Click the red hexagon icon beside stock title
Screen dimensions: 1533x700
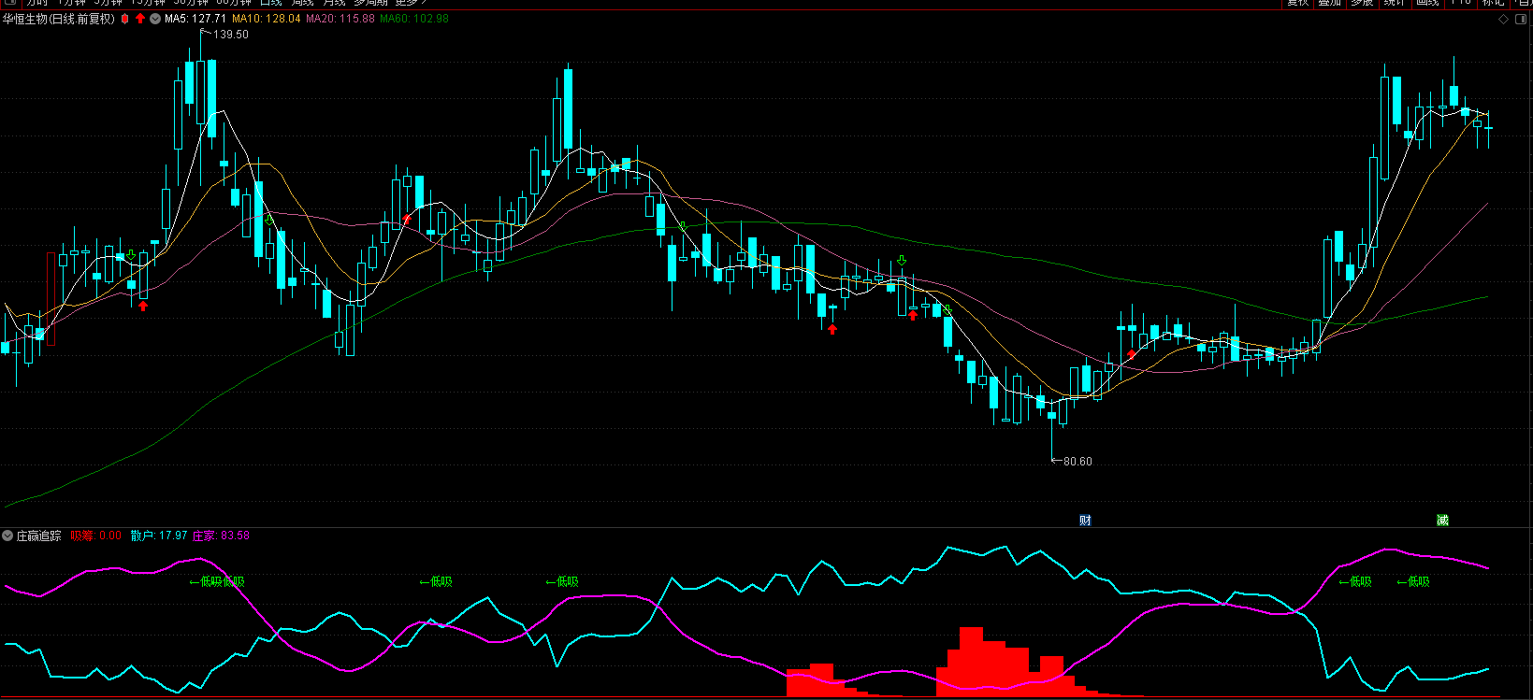(124, 19)
